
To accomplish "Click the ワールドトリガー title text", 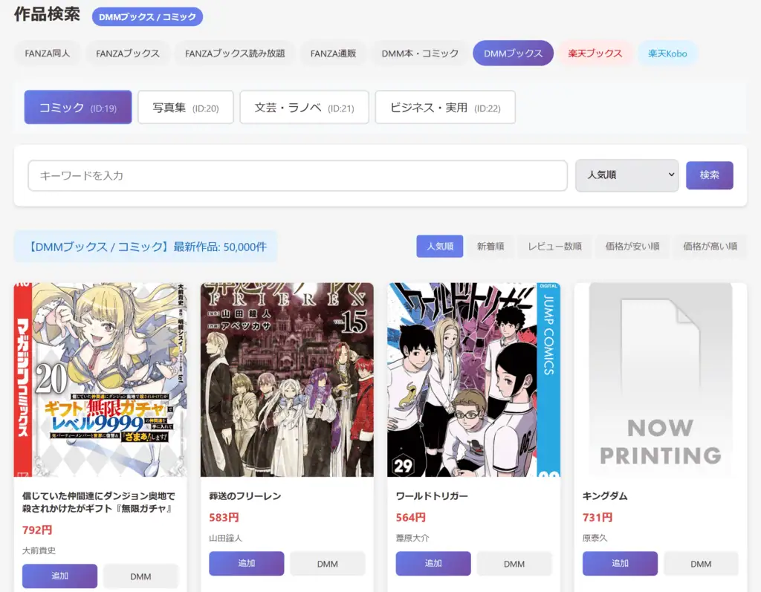I will click(432, 496).
